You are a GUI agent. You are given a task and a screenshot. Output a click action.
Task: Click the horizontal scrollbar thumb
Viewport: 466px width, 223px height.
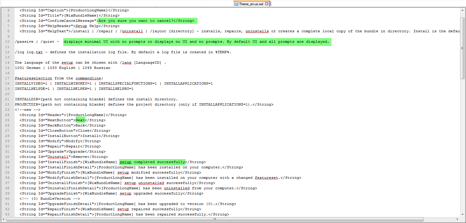click(x=215, y=219)
